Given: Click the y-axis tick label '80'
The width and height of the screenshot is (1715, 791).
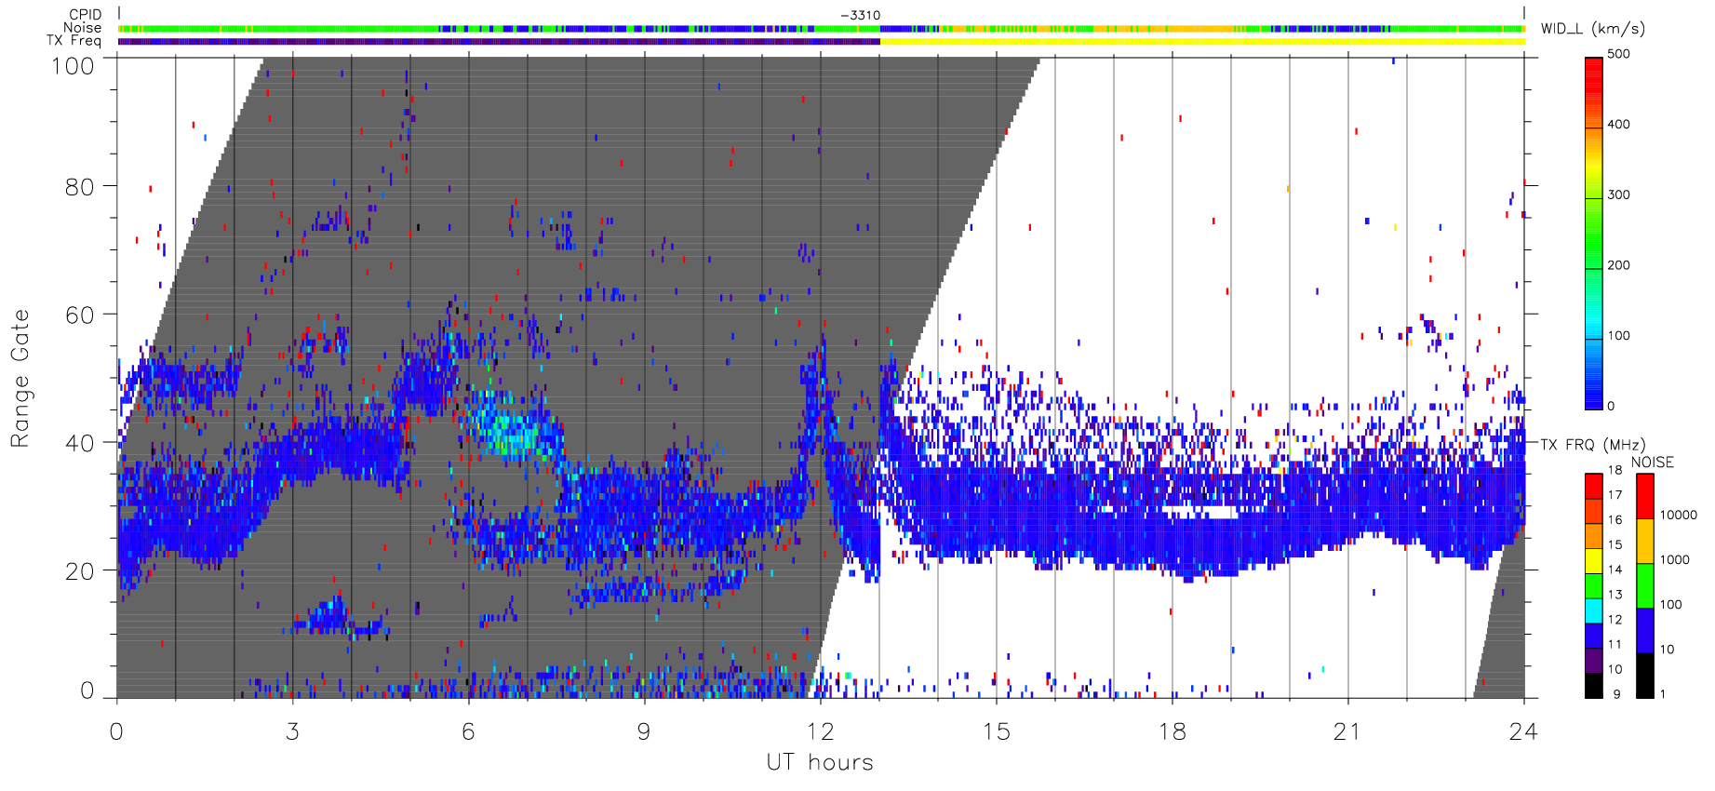Looking at the screenshot, I should coord(79,187).
